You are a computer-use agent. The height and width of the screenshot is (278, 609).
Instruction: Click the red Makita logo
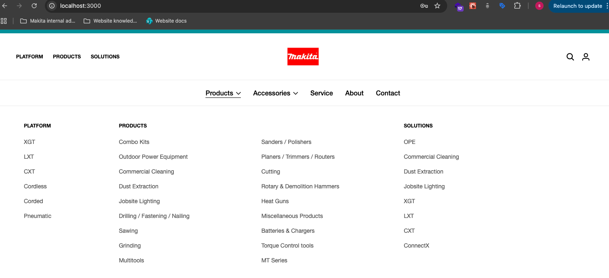[303, 57]
